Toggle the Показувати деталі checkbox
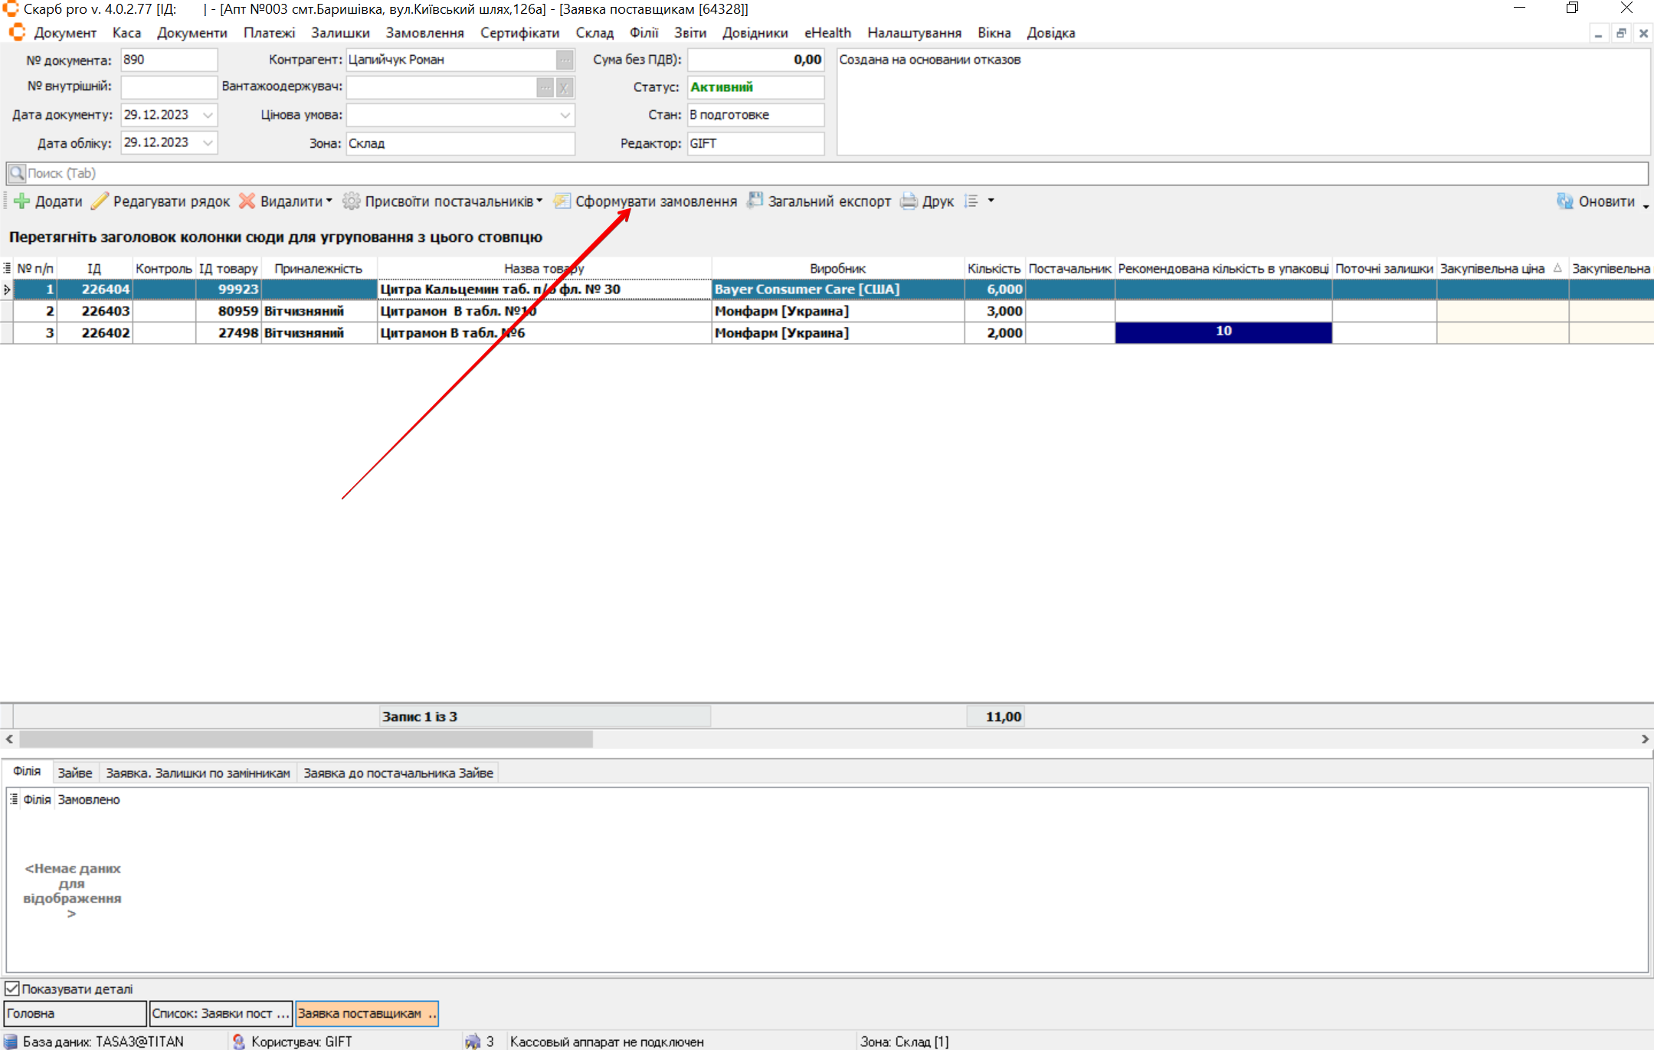The height and width of the screenshot is (1050, 1654). [12, 989]
